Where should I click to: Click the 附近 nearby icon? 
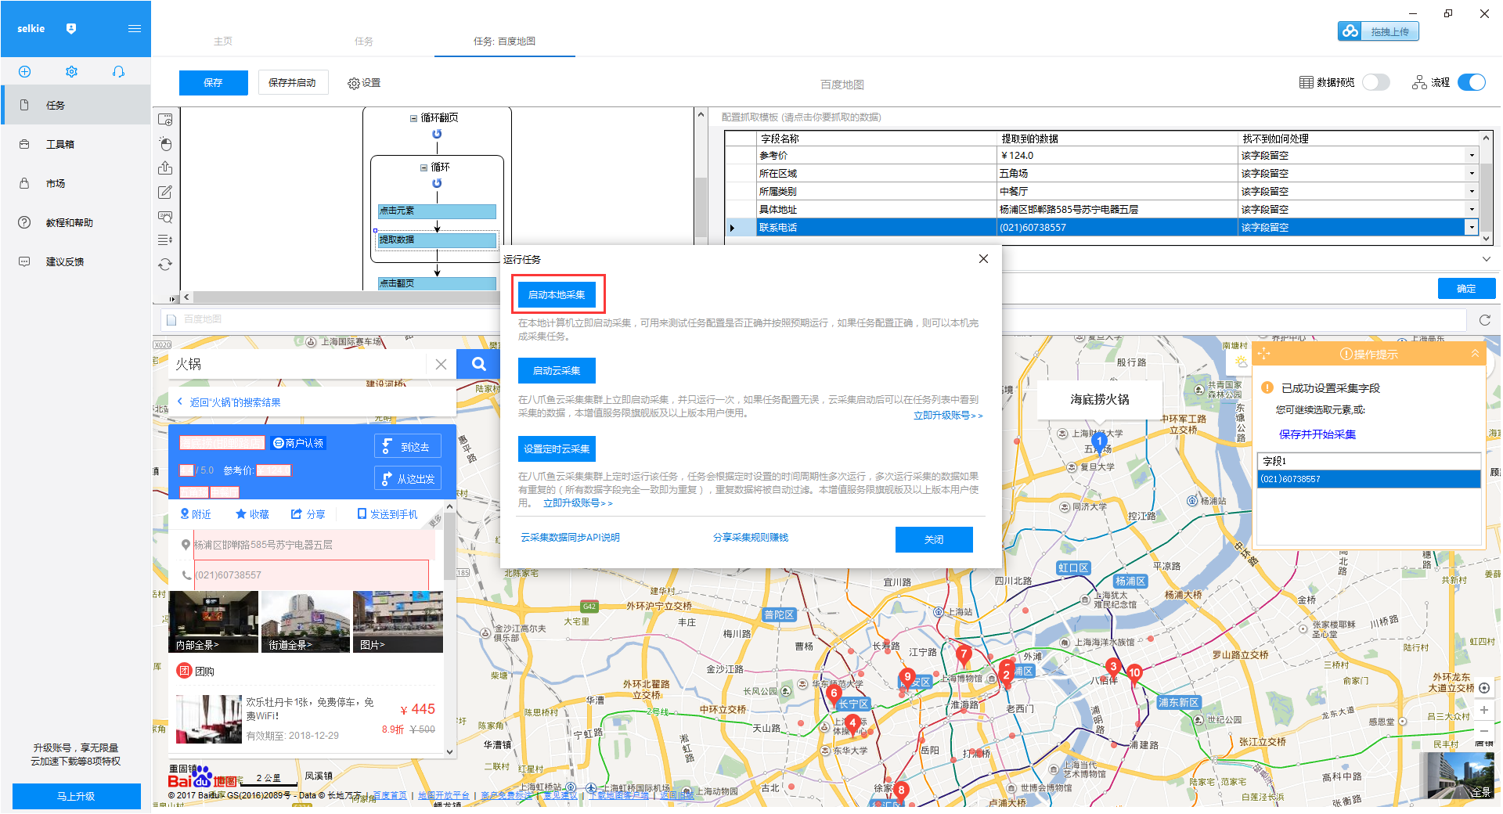195,514
